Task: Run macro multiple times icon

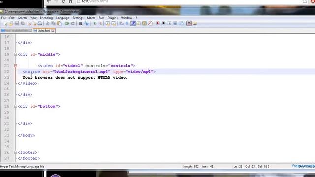Action: (x=175, y=23)
